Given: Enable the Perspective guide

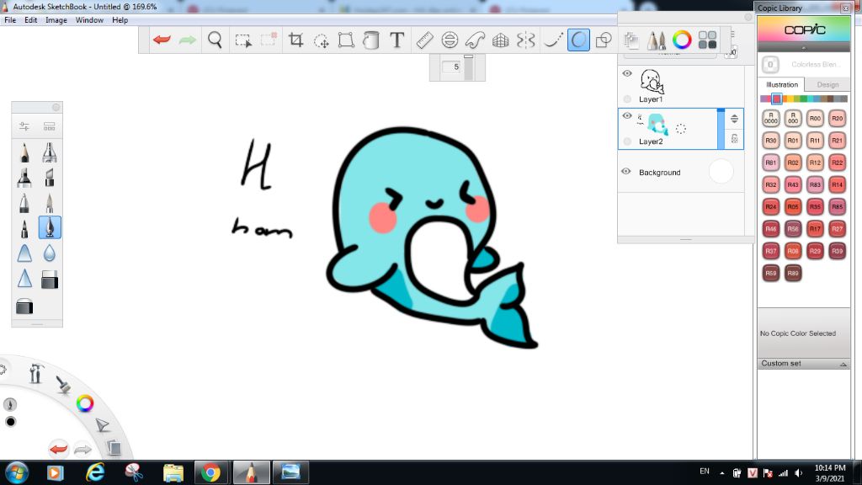Looking at the screenshot, I should (x=500, y=40).
